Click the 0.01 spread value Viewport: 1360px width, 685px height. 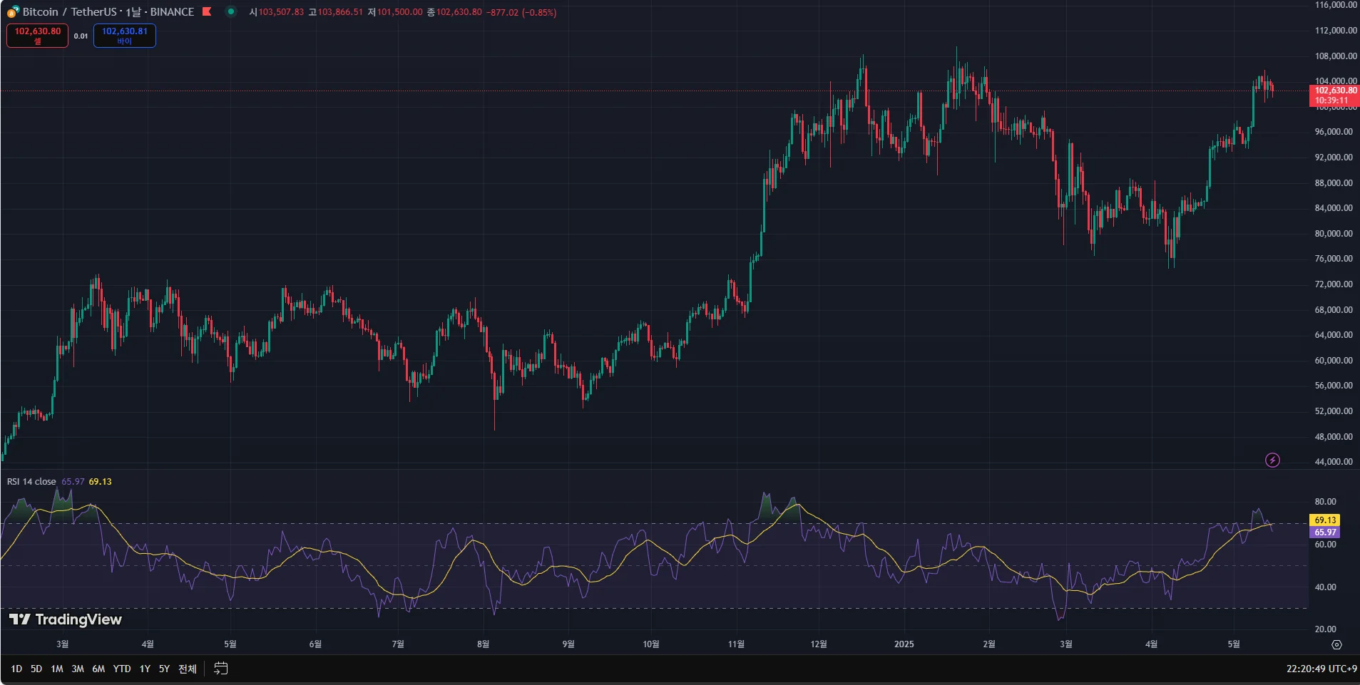(81, 36)
